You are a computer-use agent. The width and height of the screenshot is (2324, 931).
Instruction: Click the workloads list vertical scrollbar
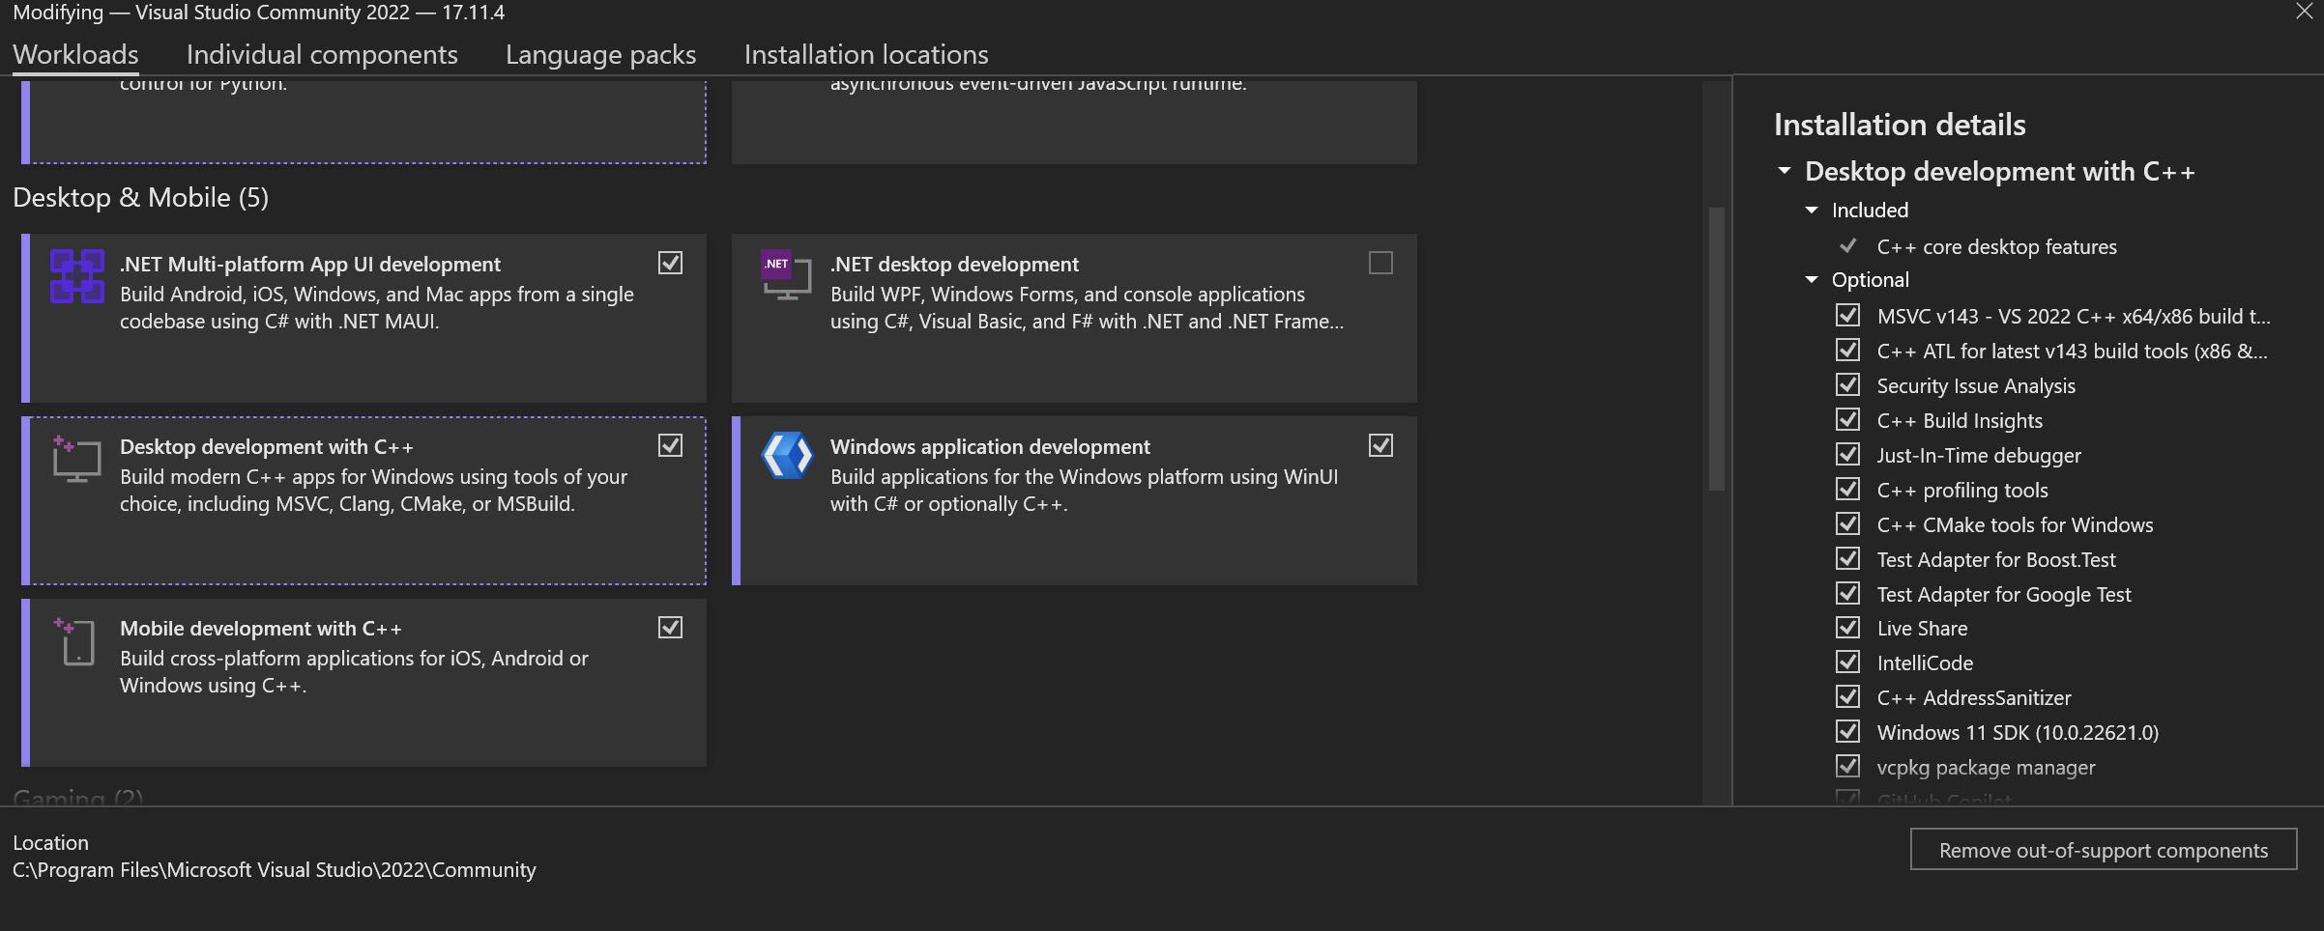pos(1717,348)
